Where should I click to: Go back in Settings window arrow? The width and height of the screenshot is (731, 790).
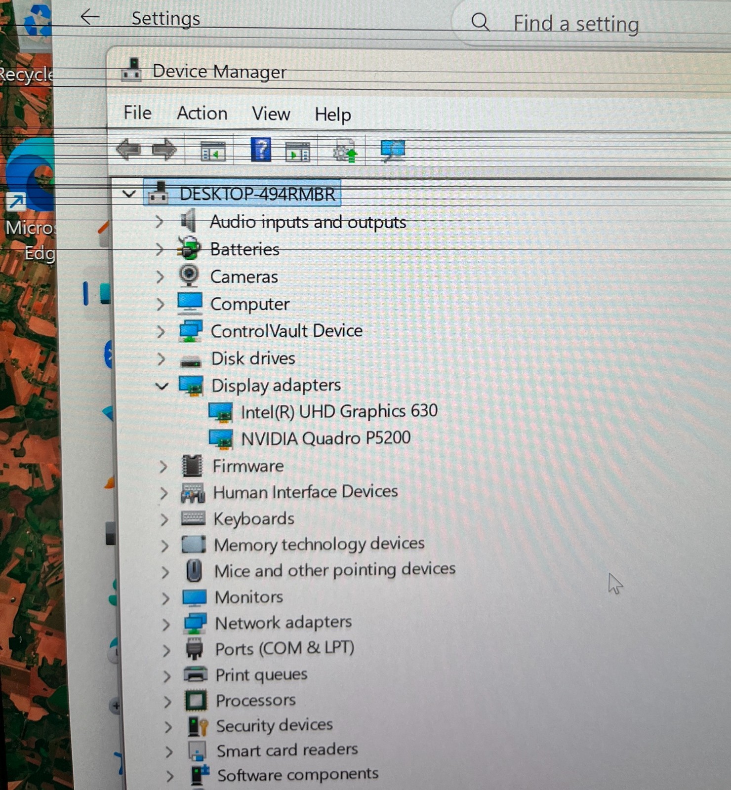click(x=90, y=17)
